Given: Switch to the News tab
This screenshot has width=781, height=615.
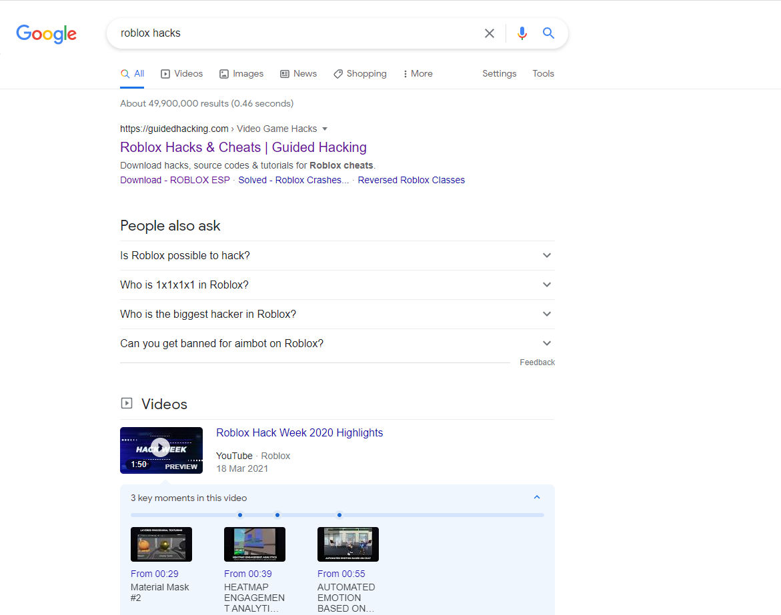Looking at the screenshot, I should (x=298, y=74).
